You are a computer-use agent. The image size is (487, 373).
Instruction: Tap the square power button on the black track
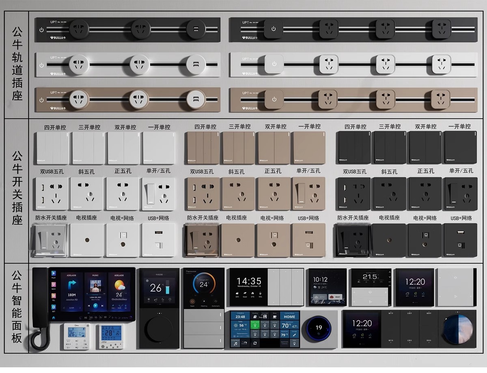coord(274,29)
